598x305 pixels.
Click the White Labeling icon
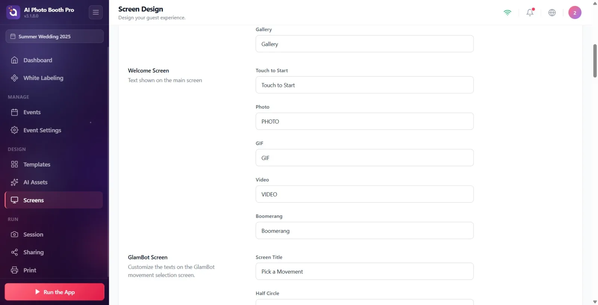coord(15,78)
